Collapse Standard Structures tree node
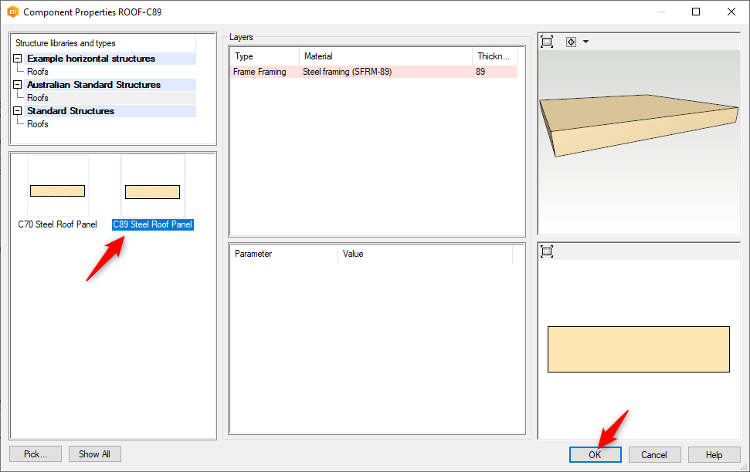This screenshot has width=750, height=472. pos(17,111)
